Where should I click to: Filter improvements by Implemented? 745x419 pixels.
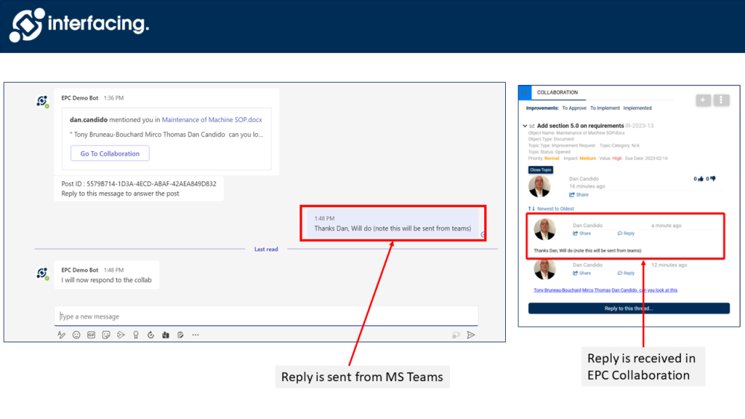[x=637, y=108]
